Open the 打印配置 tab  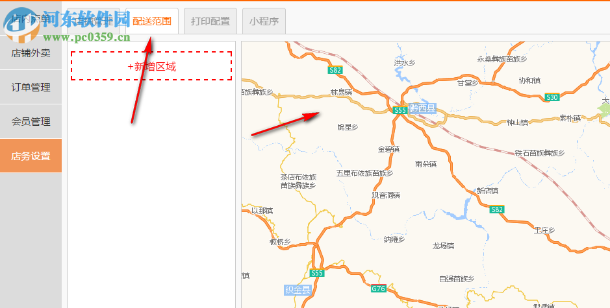click(210, 21)
